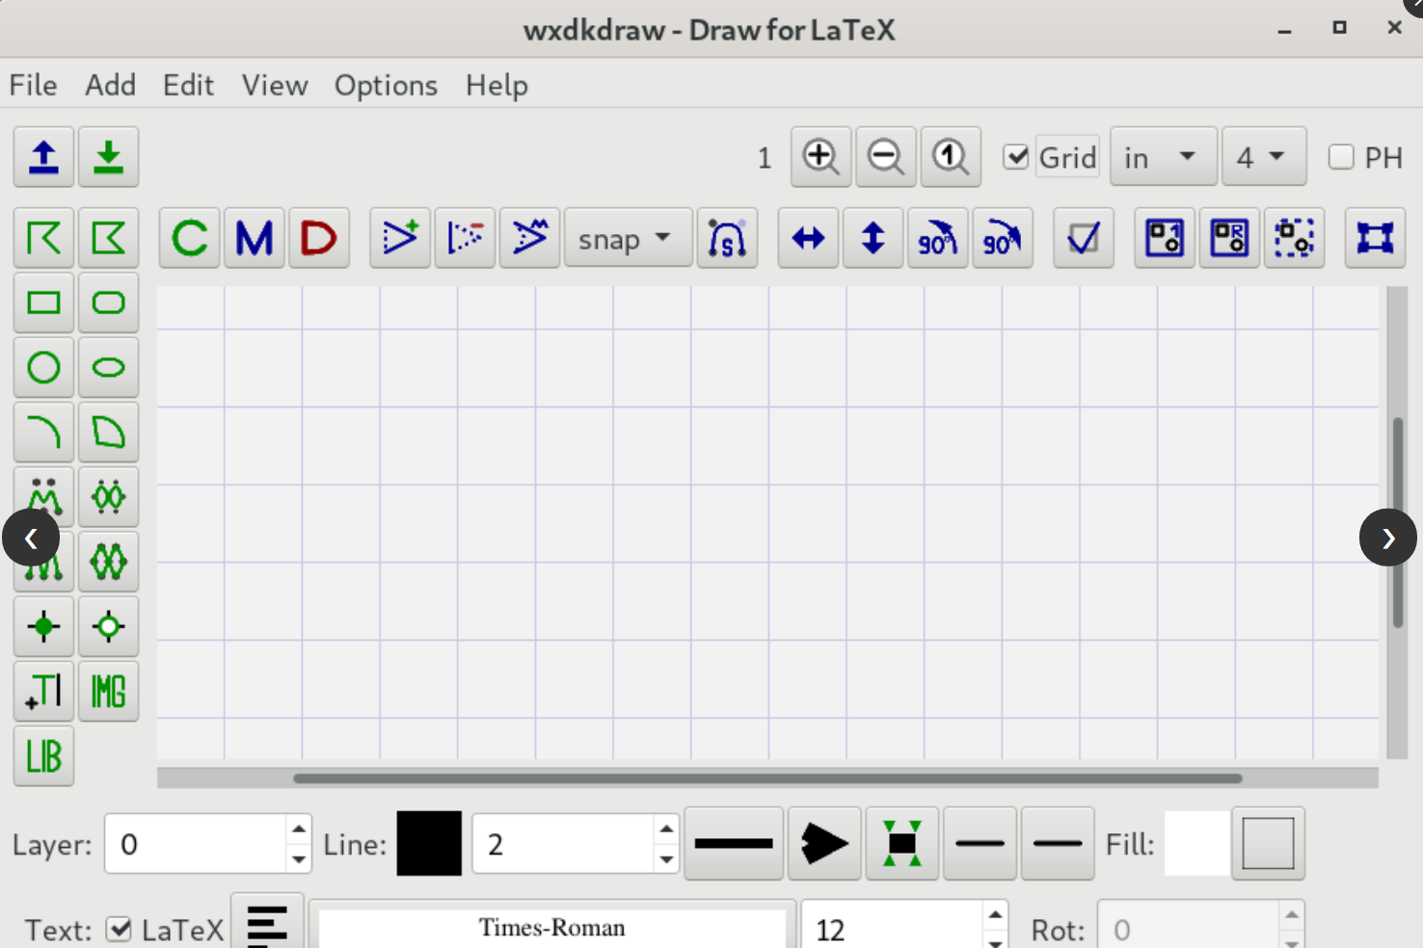Open the Options menu

(x=385, y=85)
